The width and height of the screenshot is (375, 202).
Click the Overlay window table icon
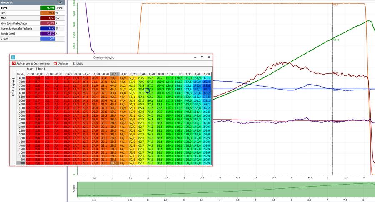tap(13, 57)
